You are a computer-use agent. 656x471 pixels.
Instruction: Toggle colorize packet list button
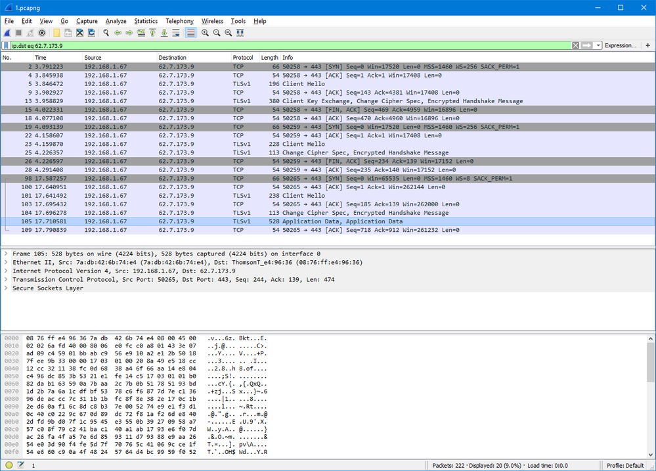coord(190,33)
